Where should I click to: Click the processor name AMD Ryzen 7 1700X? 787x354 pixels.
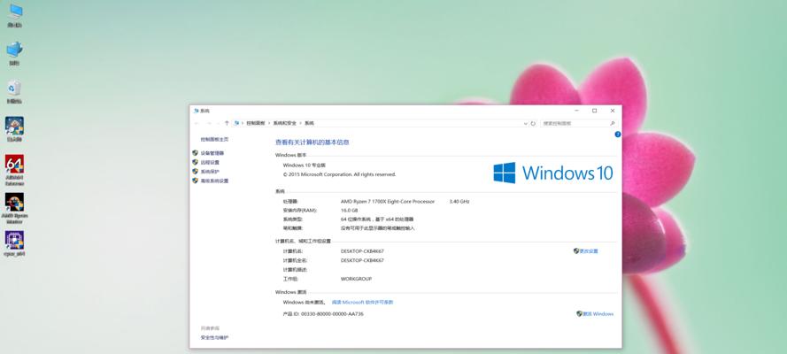388,201
